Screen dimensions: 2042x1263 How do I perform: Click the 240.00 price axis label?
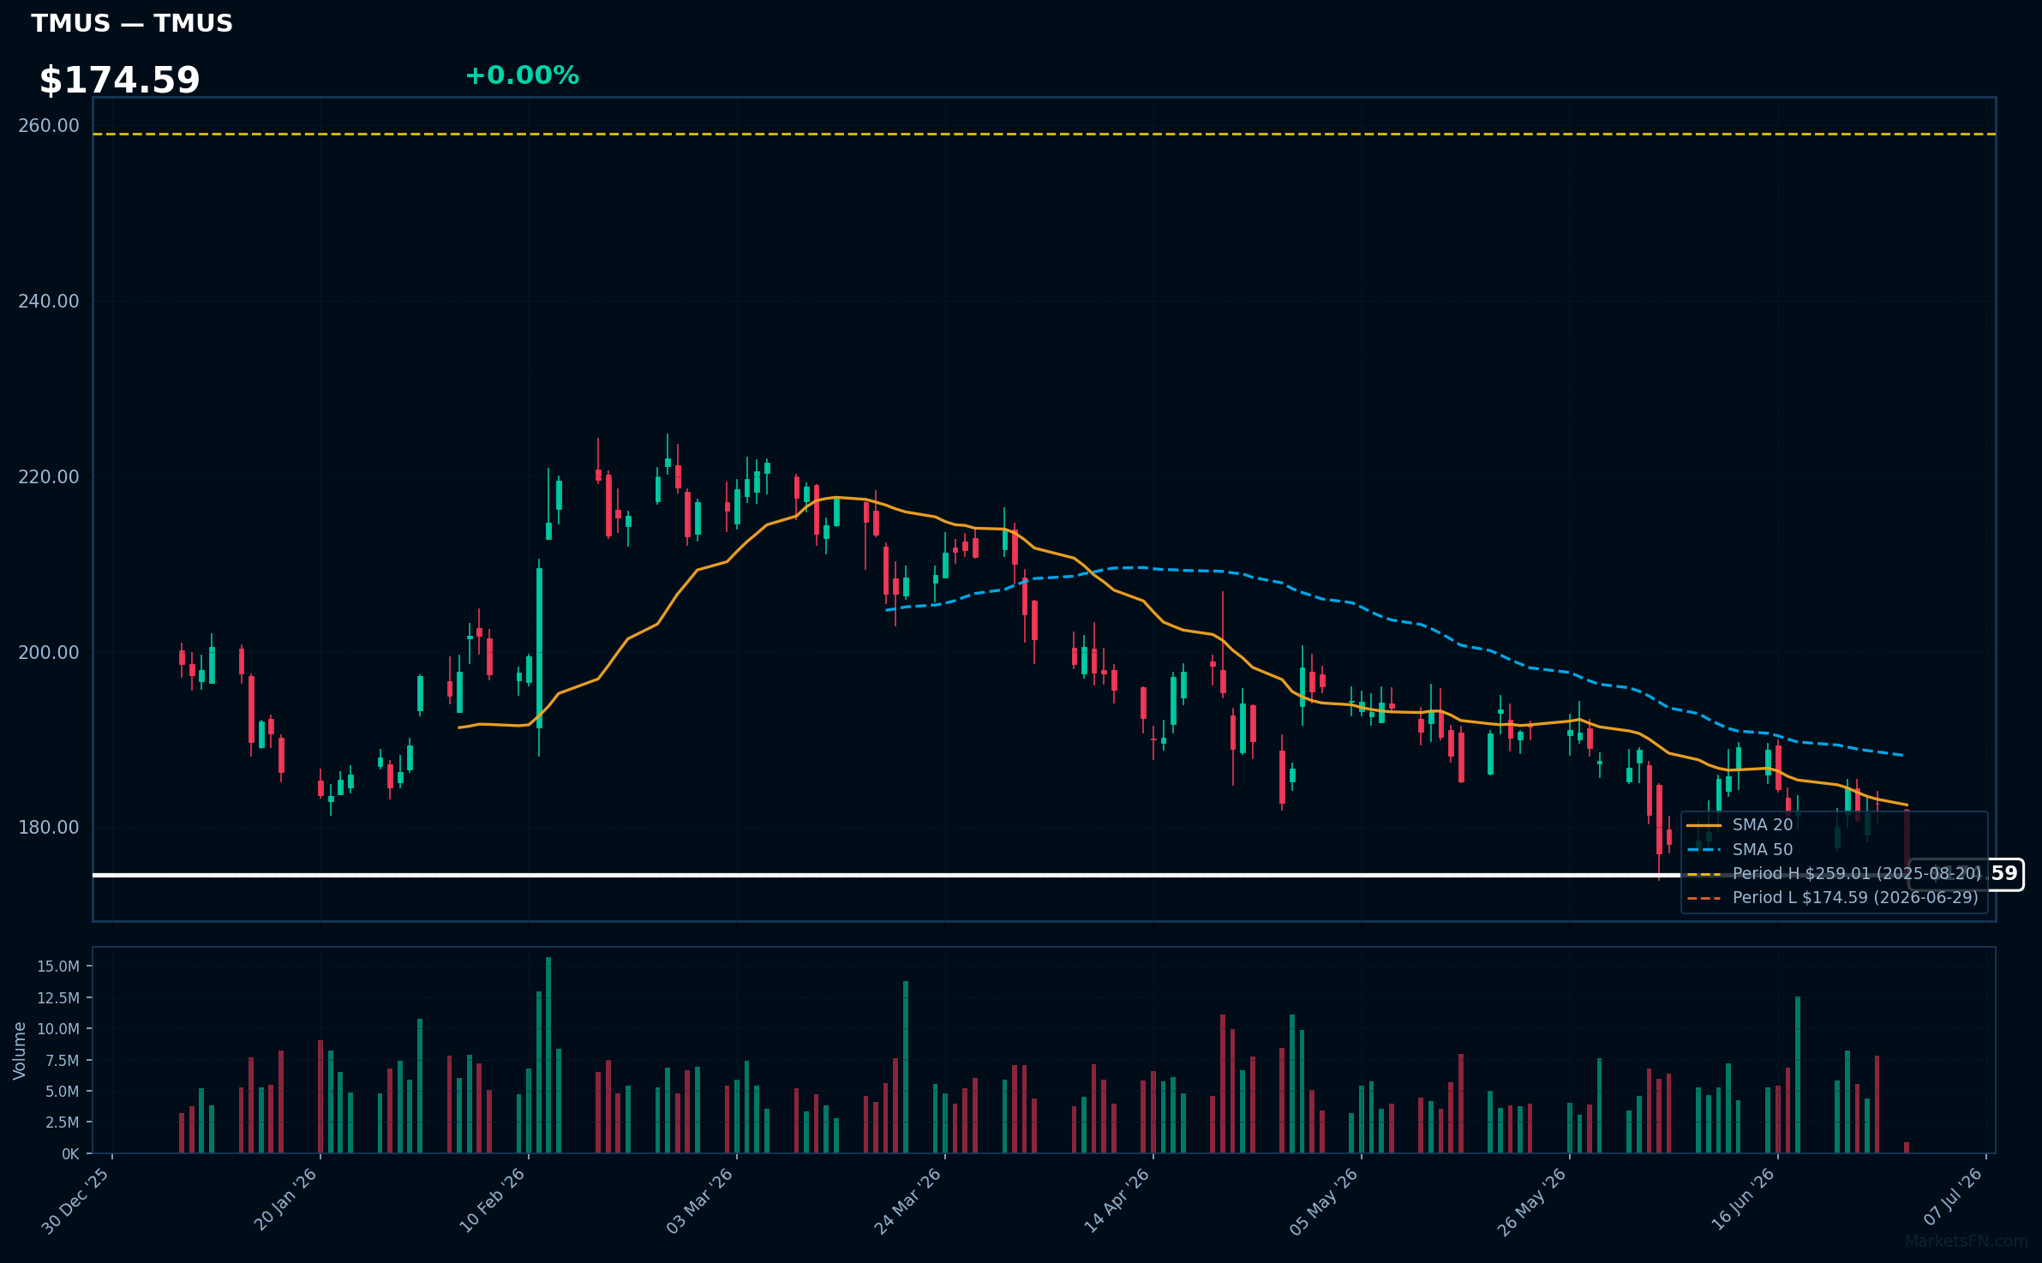(x=49, y=302)
